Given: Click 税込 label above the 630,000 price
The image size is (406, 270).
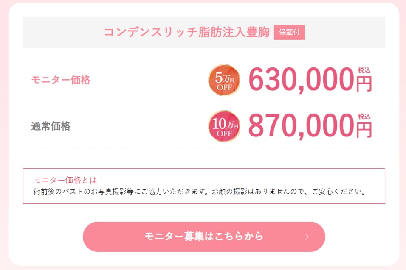Looking at the screenshot, I should (x=364, y=70).
